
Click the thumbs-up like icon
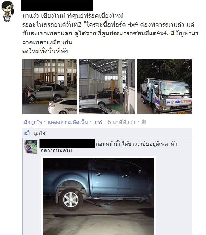point(27,133)
